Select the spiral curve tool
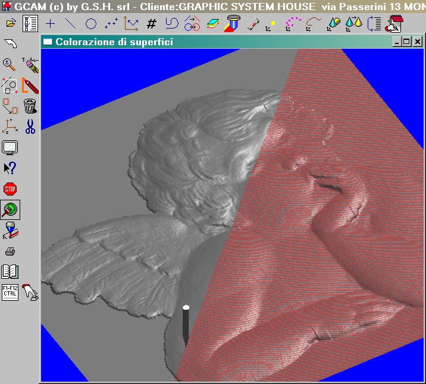426x384 pixels. click(171, 23)
